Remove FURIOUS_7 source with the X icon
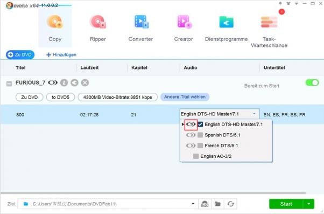The height and width of the screenshot is (214, 324). [x=85, y=83]
